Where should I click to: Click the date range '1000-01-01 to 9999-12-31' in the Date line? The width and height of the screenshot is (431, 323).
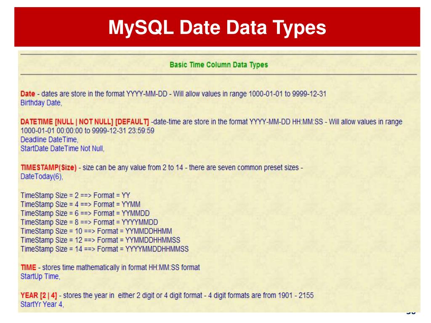tap(287, 94)
